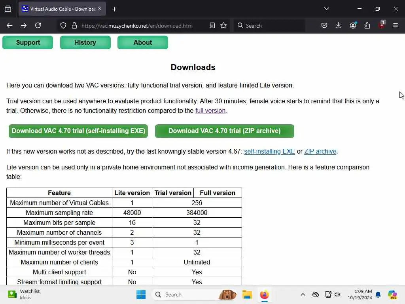Open tracking protection shield icon
The width and height of the screenshot is (405, 304).
coord(63,26)
